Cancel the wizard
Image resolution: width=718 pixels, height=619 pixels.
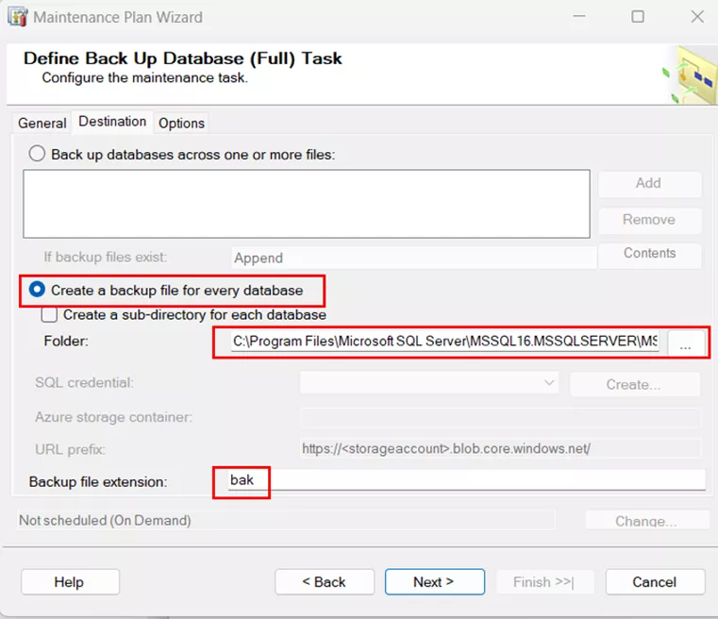click(x=656, y=582)
